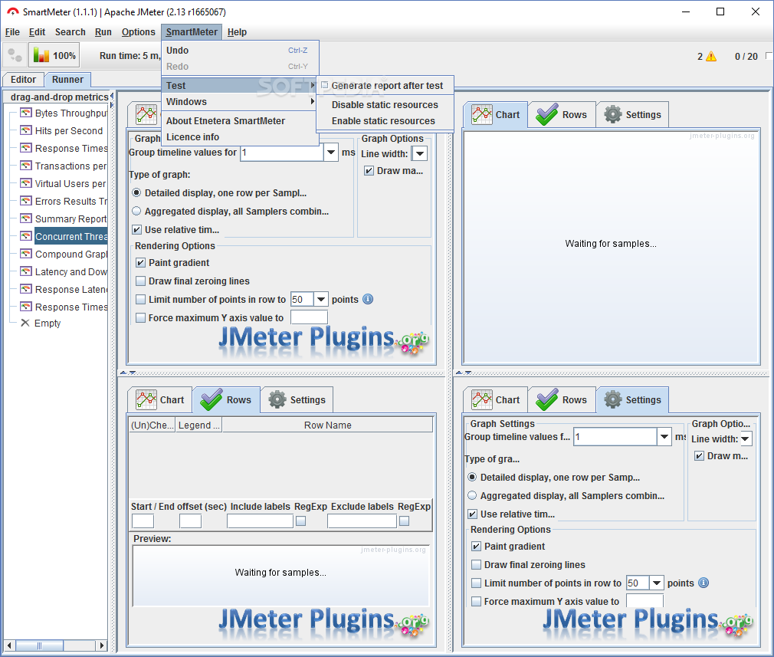Click Include labels input field
The height and width of the screenshot is (657, 774).
tap(260, 521)
